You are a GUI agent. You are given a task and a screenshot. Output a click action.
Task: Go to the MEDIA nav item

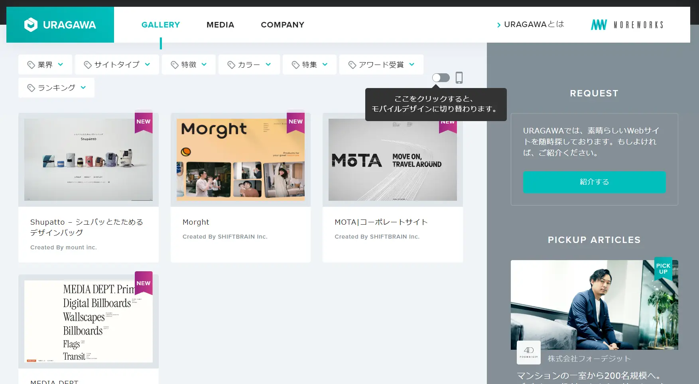coord(220,25)
